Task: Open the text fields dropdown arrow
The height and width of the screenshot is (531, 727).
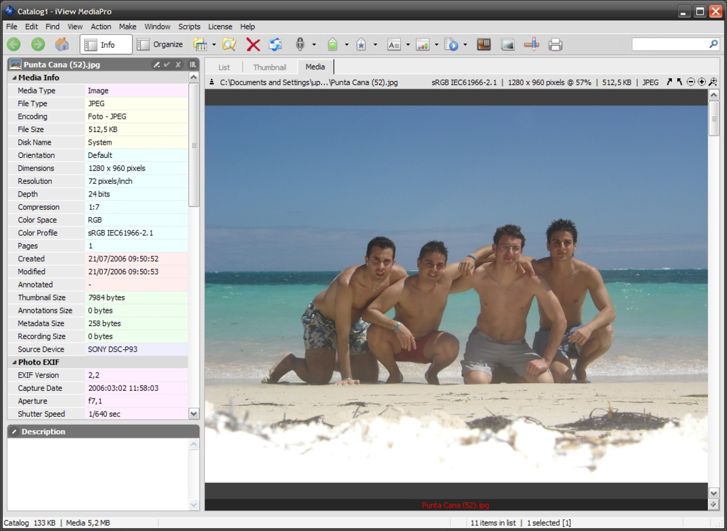Action: click(408, 45)
